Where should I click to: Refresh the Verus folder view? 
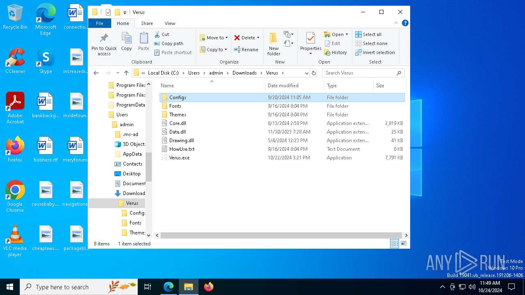(314, 73)
